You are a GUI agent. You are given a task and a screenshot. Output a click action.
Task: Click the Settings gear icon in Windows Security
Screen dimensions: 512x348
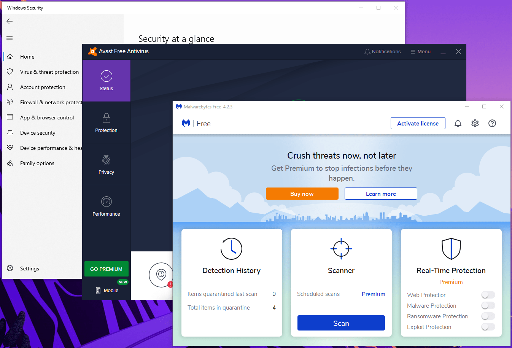pos(10,269)
